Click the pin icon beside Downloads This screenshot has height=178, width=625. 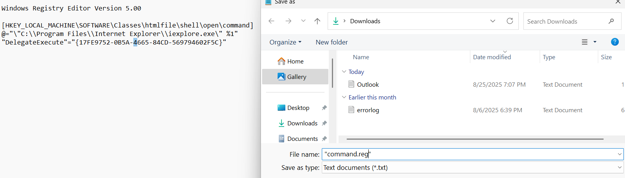click(324, 123)
